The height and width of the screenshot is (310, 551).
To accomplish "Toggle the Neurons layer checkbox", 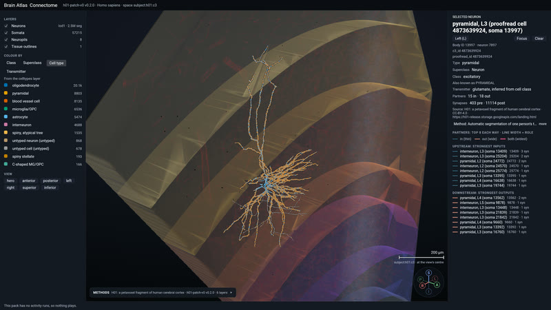I will point(6,26).
